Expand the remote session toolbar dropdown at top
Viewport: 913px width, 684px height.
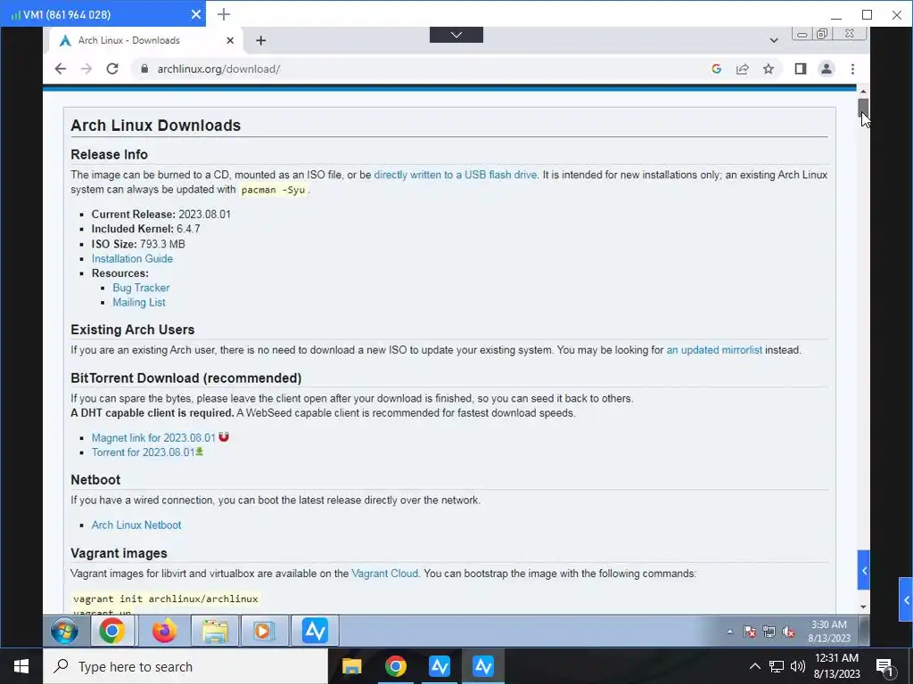coord(456,35)
